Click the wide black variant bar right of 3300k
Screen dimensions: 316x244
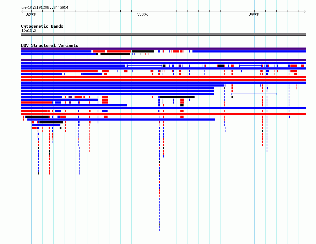177,97
